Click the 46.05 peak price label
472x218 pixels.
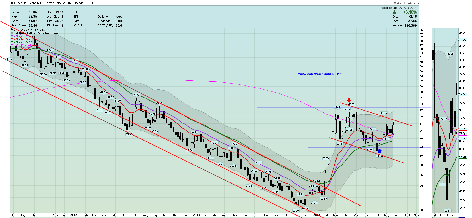tap(136, 95)
